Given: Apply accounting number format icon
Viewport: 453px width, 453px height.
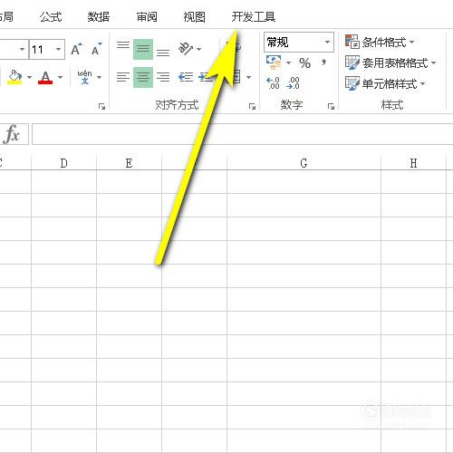Looking at the screenshot, I should [x=274, y=63].
